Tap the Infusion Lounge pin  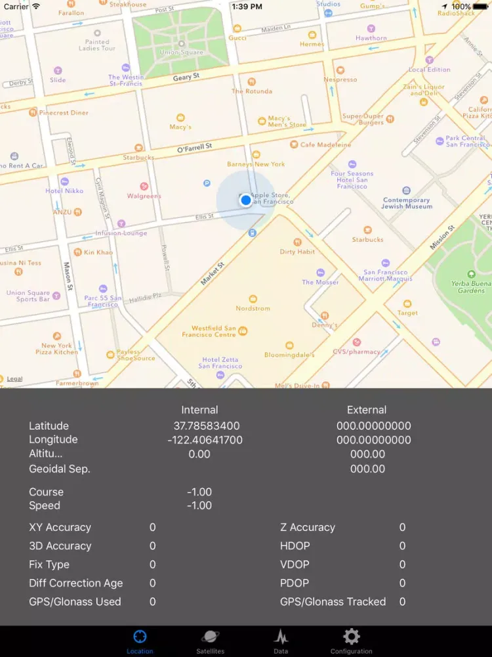121,223
